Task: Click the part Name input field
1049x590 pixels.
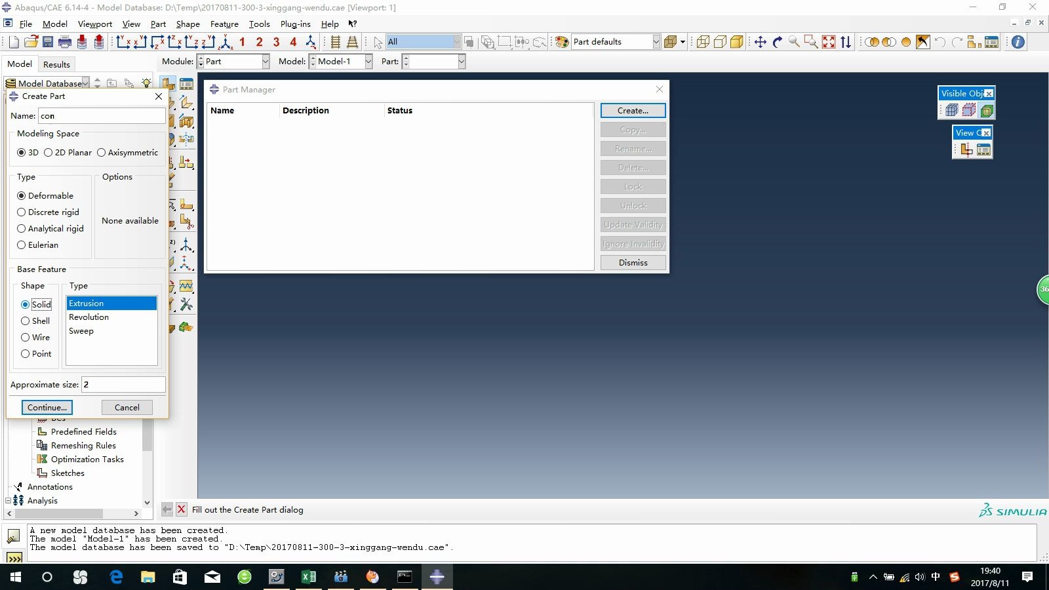Action: (x=102, y=115)
